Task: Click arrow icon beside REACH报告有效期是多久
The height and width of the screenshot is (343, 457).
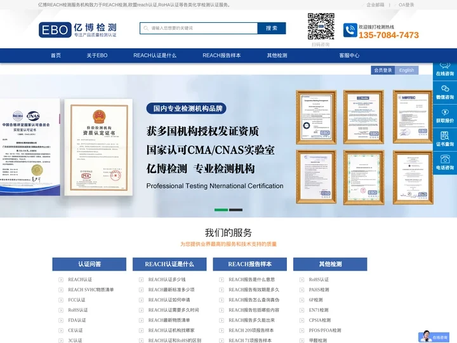Action: click(x=222, y=290)
